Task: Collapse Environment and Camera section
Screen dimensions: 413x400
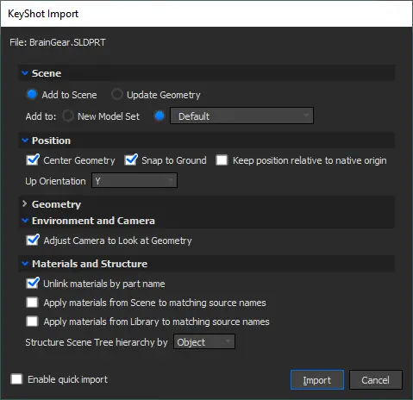Action: pos(25,221)
